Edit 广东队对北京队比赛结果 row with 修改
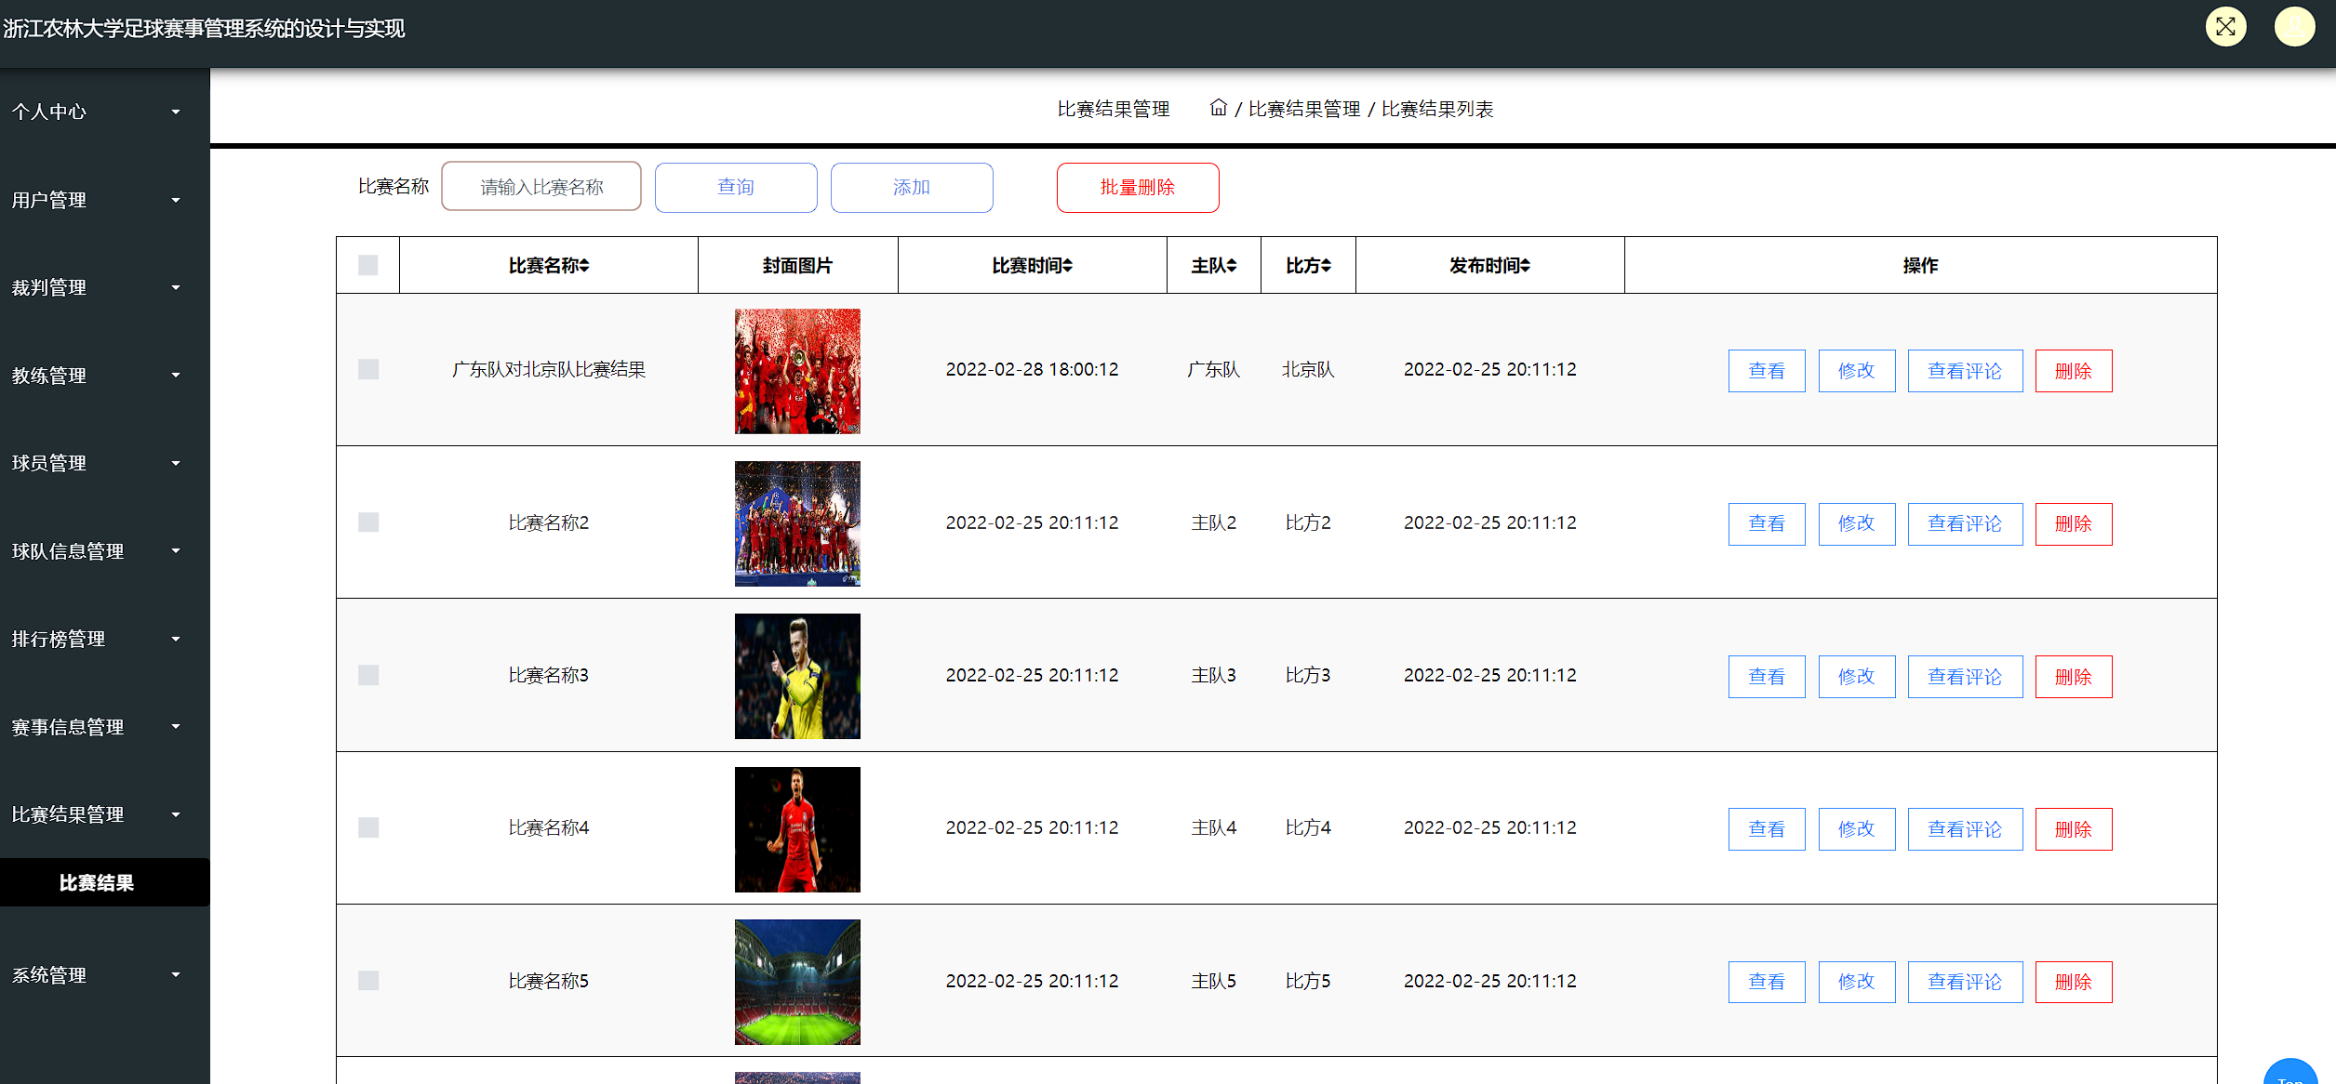The height and width of the screenshot is (1084, 2336). [x=1856, y=371]
